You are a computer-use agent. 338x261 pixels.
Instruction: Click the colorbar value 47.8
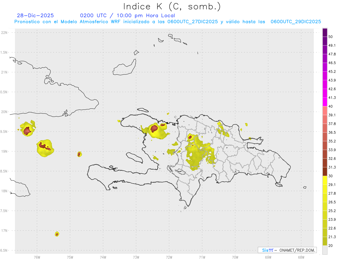(x=332, y=54)
